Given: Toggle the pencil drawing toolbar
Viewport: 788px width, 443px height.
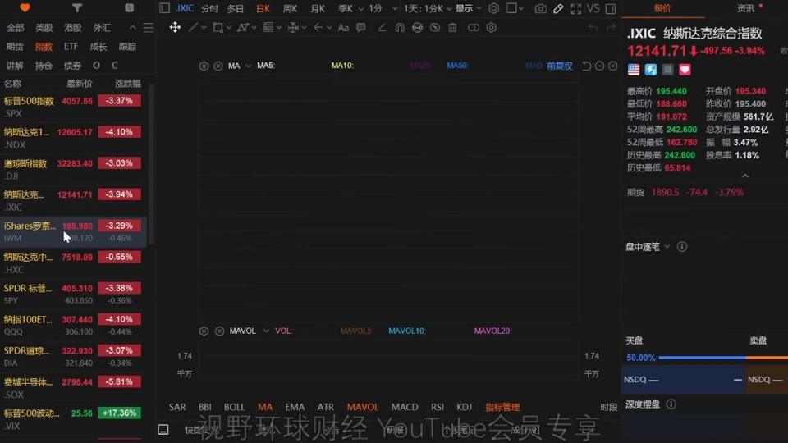Looking at the screenshot, I should pos(558,8).
